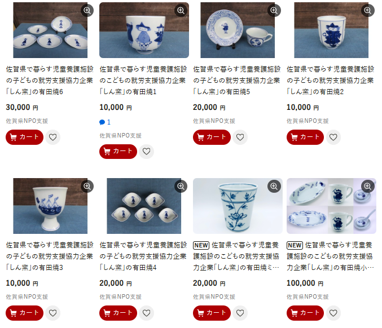Add 有田焼6 (30,000円) to cart
Viewport: 382px width, 328px height.
pyautogui.click(x=24, y=138)
